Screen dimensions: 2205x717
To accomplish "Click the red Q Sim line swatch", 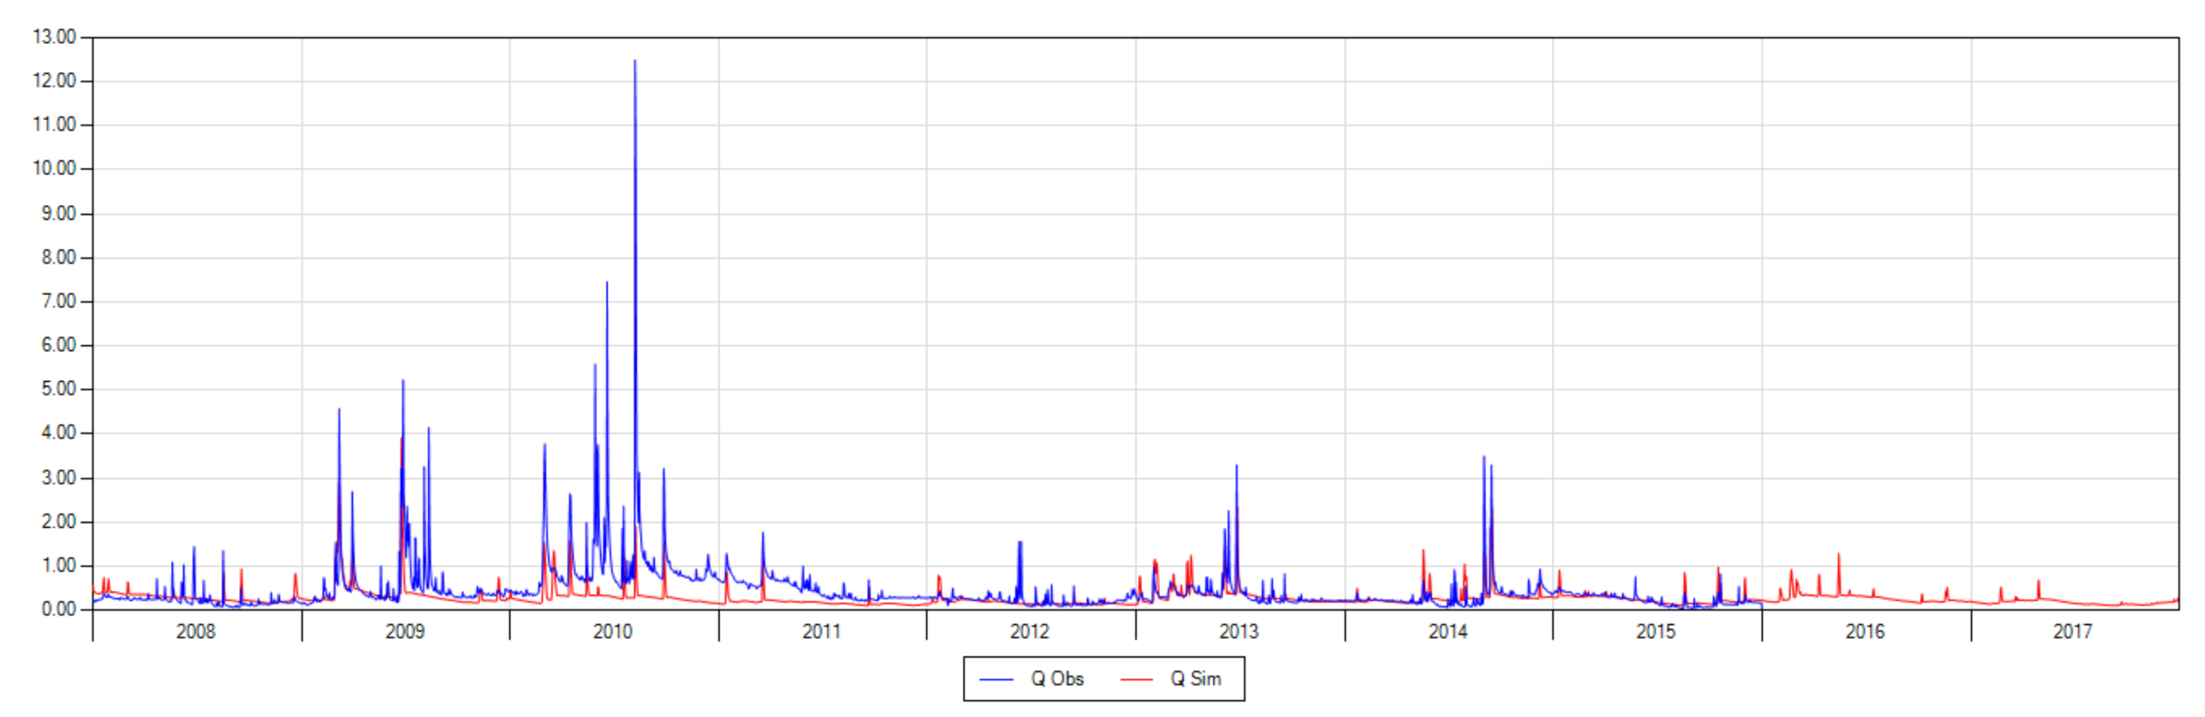I will tap(1138, 680).
